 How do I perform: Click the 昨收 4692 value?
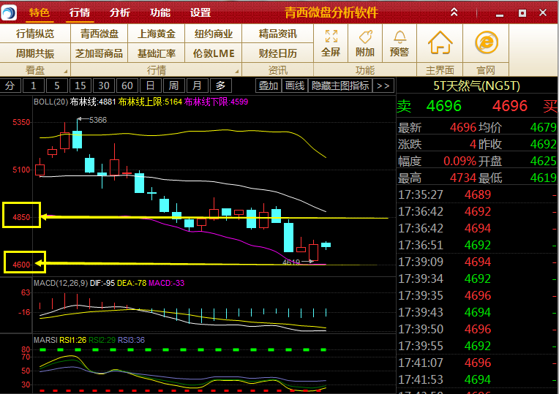coord(544,144)
